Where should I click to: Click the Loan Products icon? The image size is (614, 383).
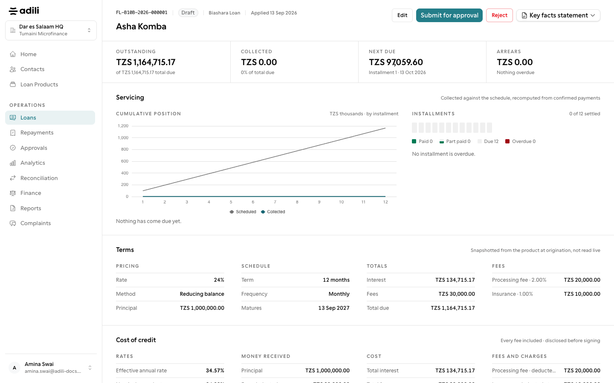pos(13,84)
